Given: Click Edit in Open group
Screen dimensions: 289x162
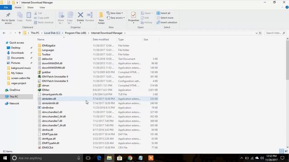Looking at the screenshot, I should tap(145, 18).
